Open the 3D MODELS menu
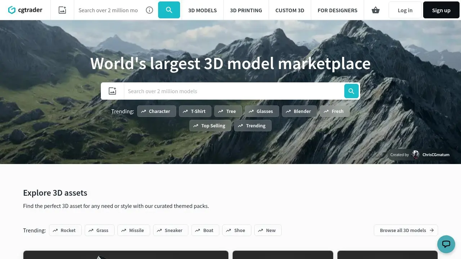 point(202,10)
